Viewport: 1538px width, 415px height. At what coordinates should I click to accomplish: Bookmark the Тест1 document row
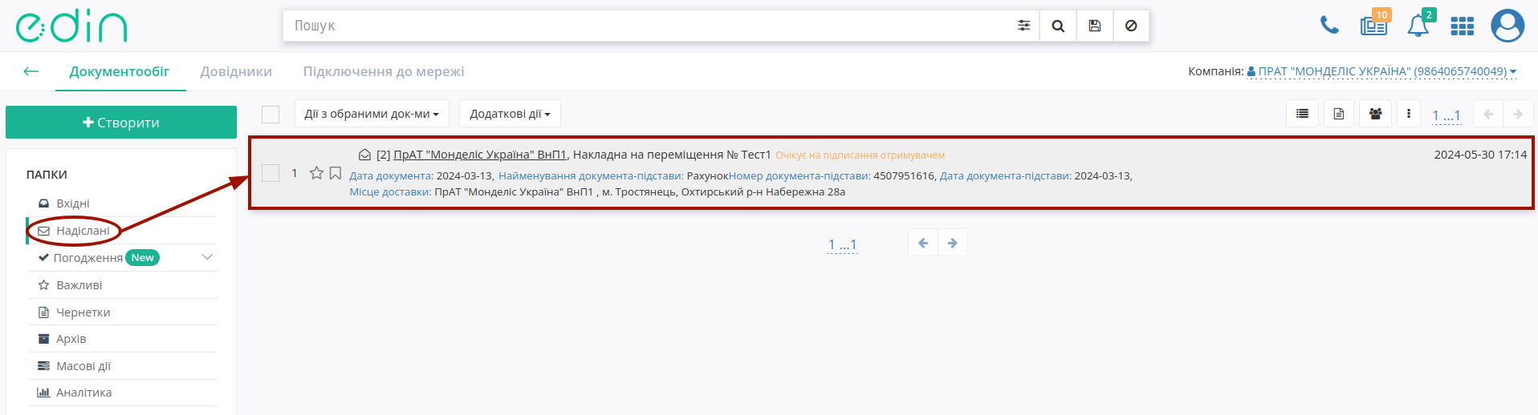pos(336,173)
